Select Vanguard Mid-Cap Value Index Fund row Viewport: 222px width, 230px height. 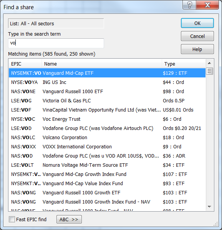click(107, 183)
